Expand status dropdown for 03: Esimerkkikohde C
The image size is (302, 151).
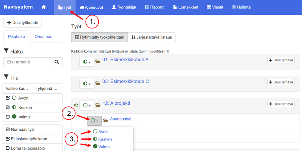[87, 84]
